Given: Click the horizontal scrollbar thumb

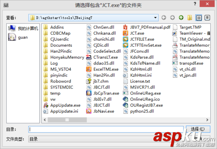Looking at the screenshot, I should 67,120.
